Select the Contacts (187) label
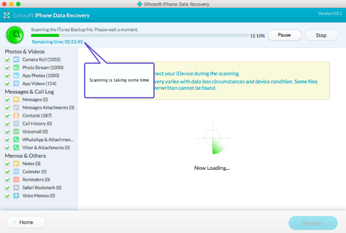This screenshot has width=346, height=233. coord(37,116)
